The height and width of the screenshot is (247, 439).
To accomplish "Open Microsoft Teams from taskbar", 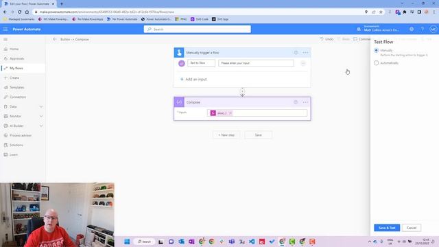I will tap(232, 242).
